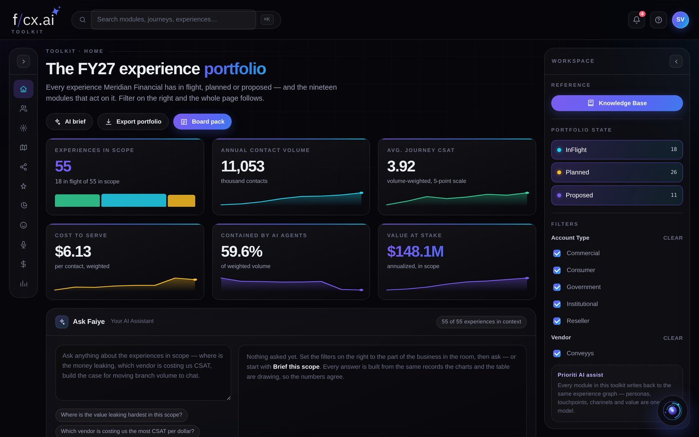699x437 pixels.
Task: Open the Board pack button
Action: [x=202, y=122]
